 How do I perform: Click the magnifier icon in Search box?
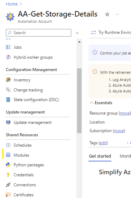click(x=9, y=33)
